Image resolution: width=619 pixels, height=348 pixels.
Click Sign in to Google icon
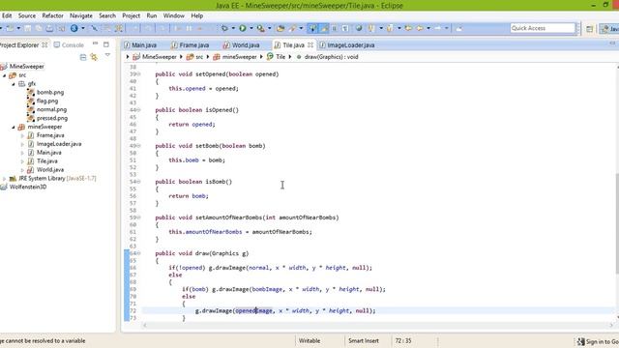(x=580, y=341)
